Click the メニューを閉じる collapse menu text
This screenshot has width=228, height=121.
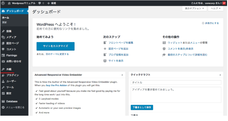tap(15, 107)
